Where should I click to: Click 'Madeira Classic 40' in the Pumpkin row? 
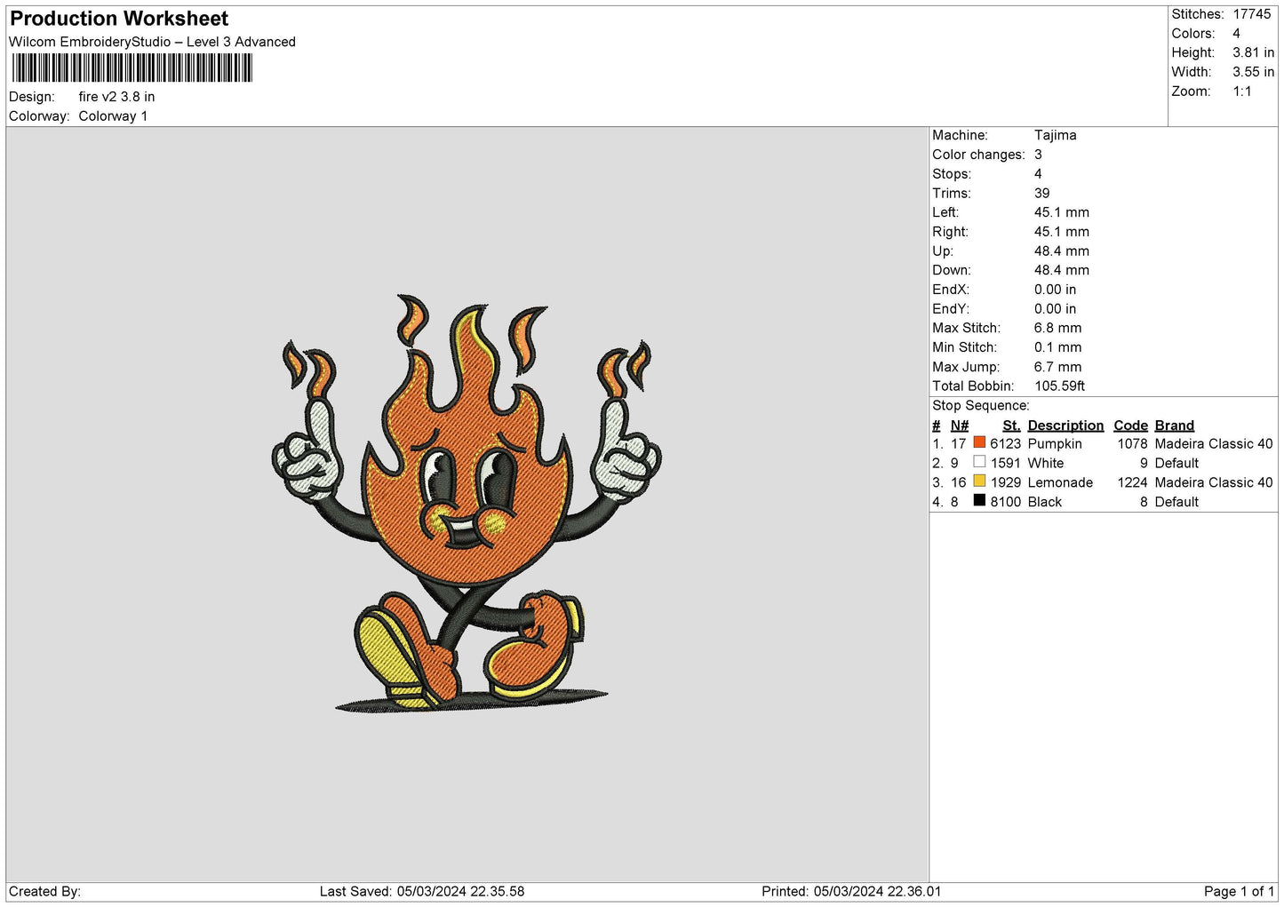[1214, 443]
